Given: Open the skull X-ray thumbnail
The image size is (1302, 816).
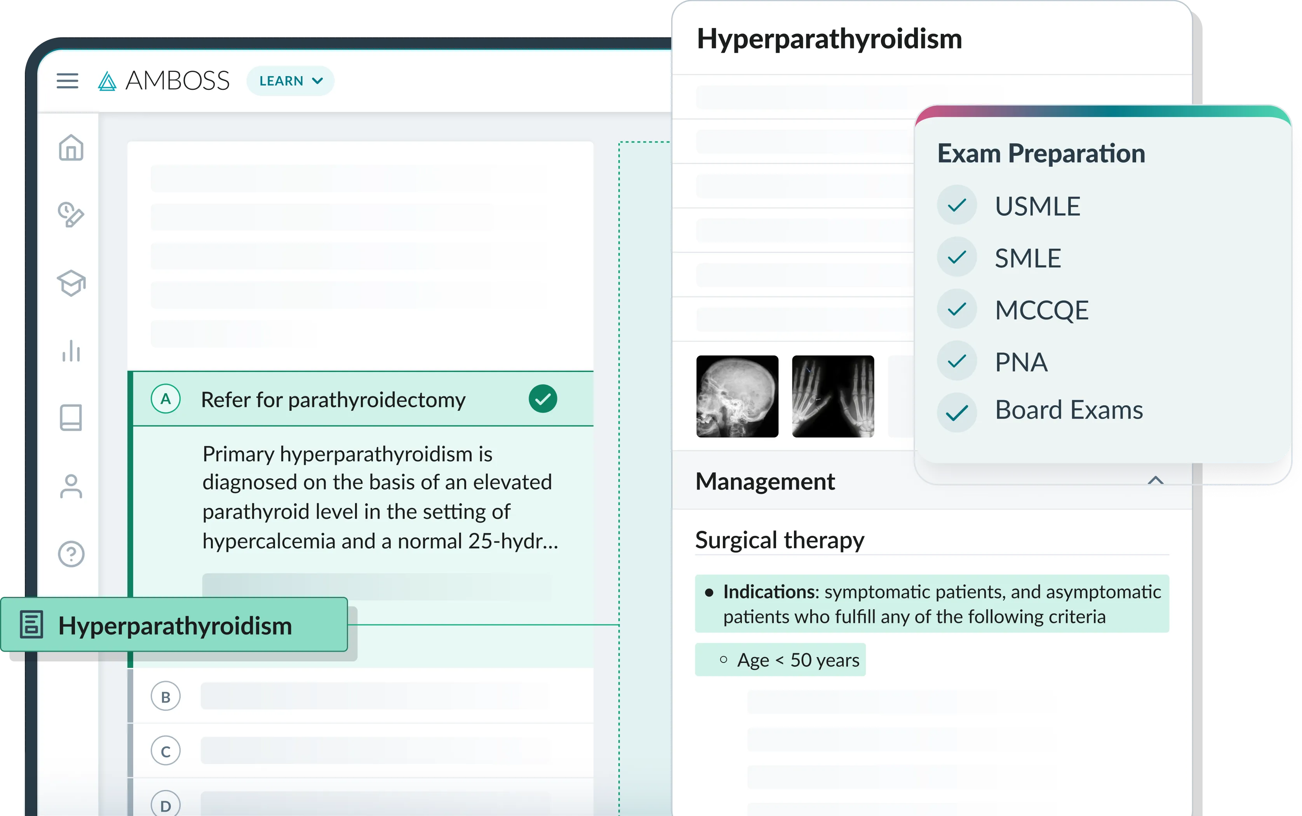Looking at the screenshot, I should click(737, 396).
